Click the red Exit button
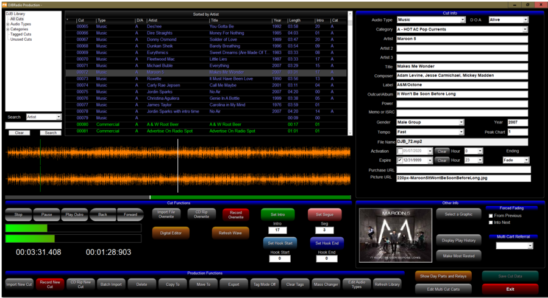548x298 pixels. click(510, 289)
